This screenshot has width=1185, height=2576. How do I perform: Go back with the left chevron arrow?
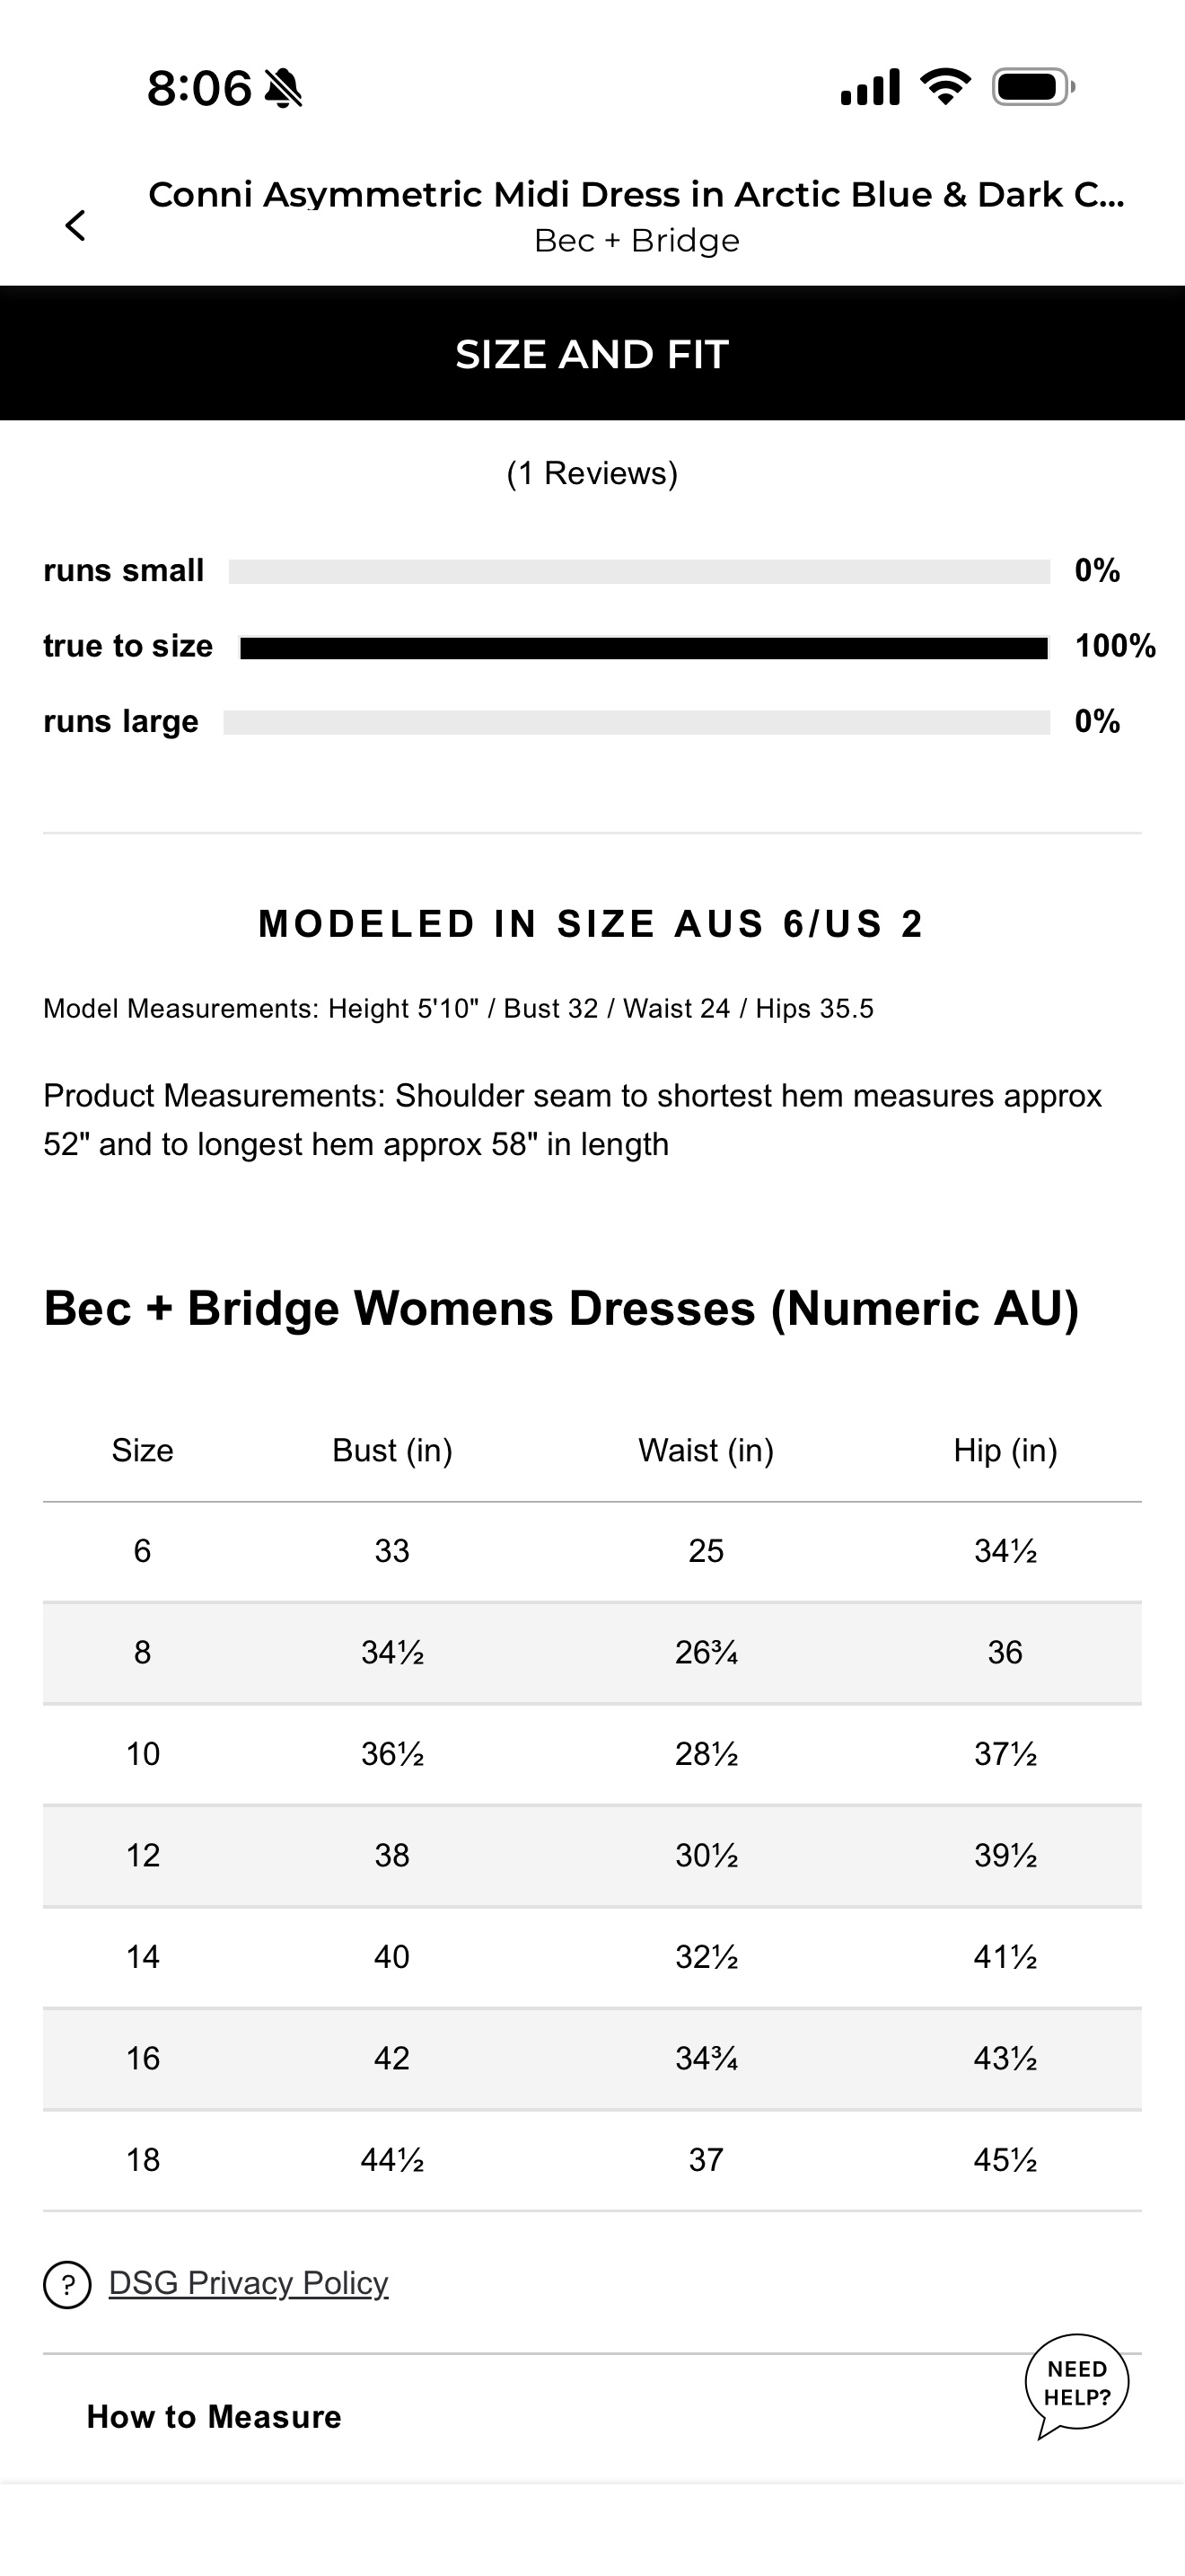coord(75,225)
